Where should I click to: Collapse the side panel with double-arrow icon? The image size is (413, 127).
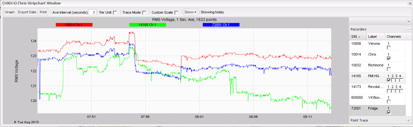coord(408,21)
